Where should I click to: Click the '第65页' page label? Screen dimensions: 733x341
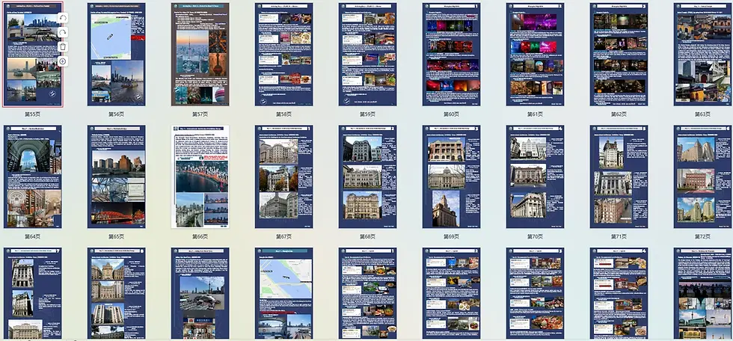tap(117, 236)
